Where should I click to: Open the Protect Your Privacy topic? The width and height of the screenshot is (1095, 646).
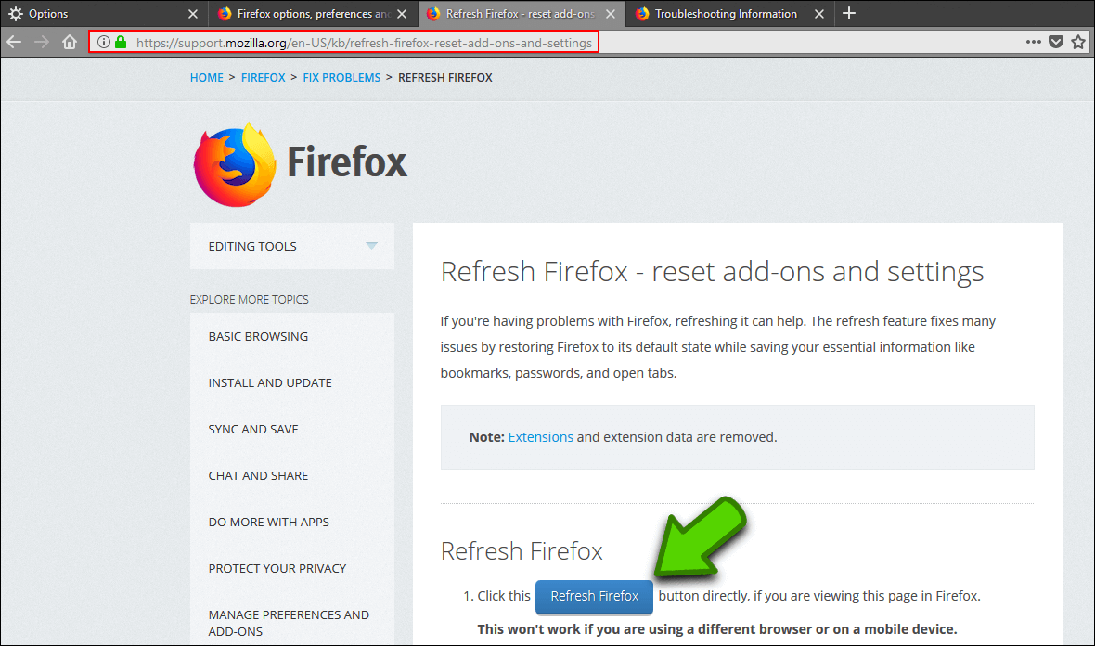pos(277,568)
